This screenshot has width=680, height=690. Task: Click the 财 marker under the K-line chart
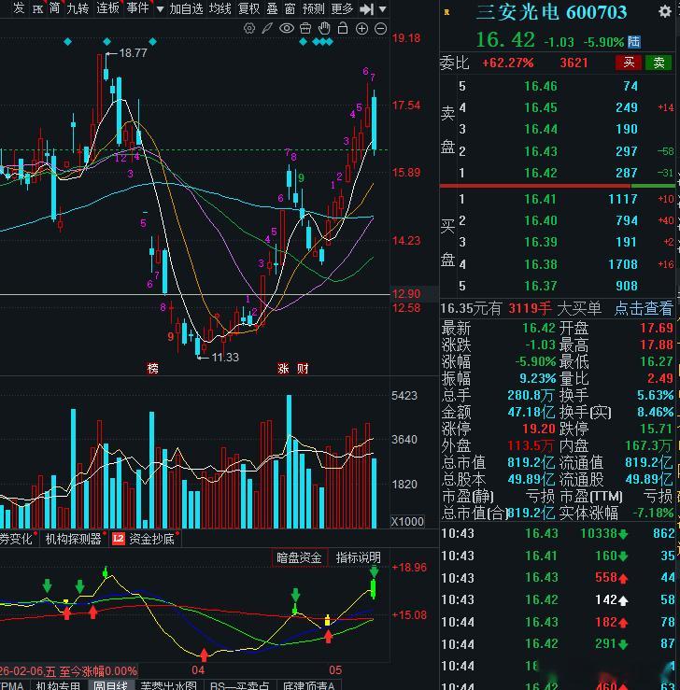(303, 368)
